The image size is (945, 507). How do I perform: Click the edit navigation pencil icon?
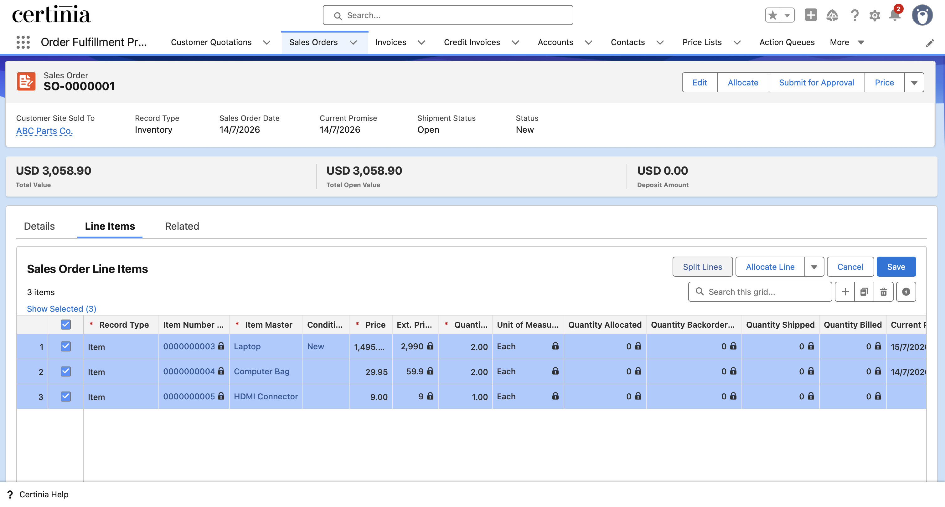click(x=930, y=43)
